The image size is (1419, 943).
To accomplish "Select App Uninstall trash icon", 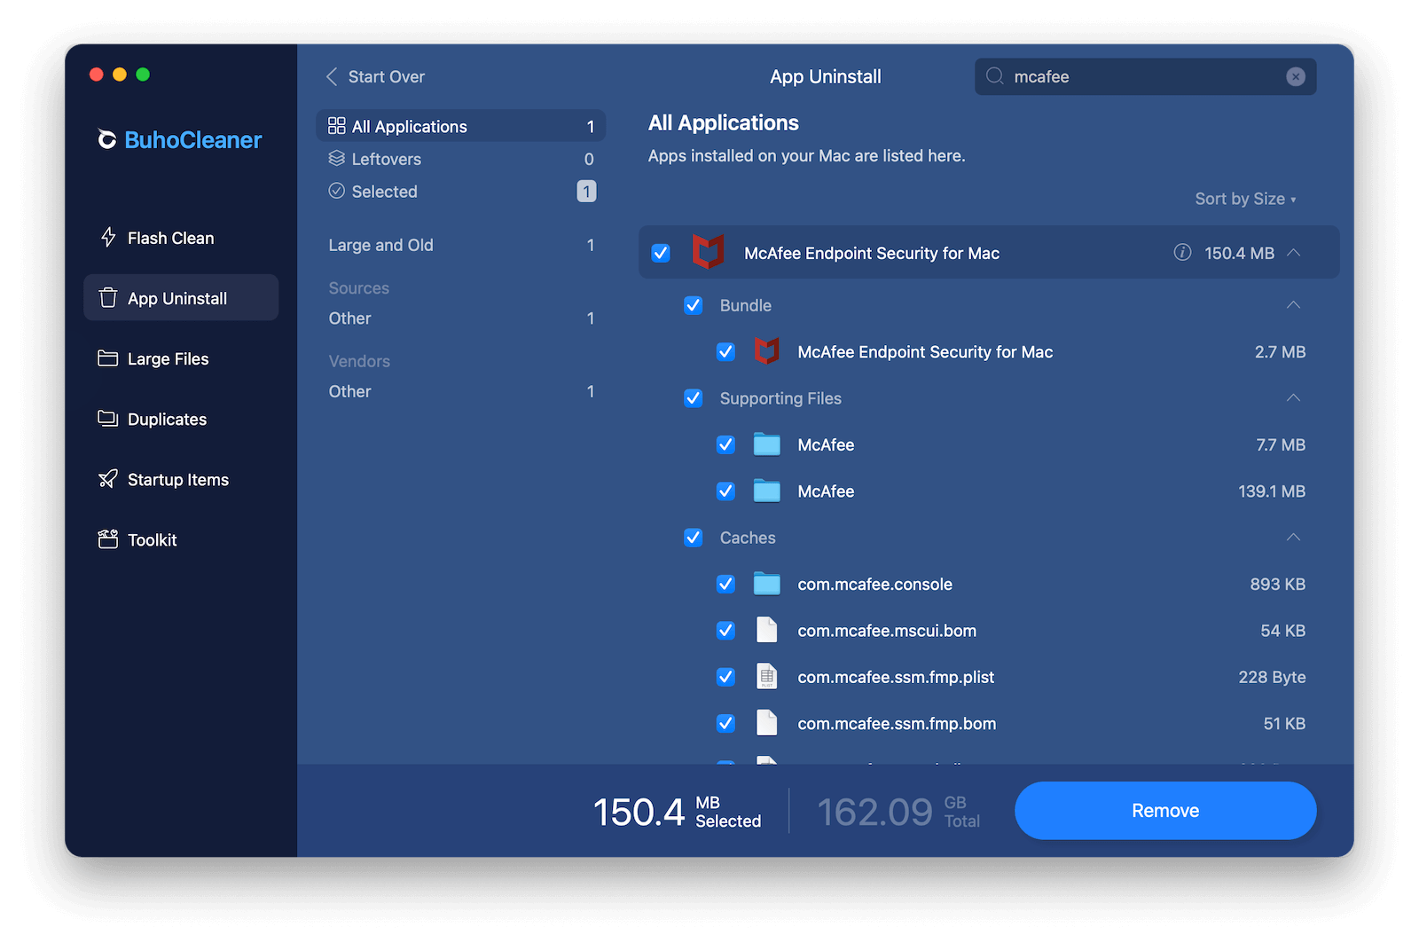I will pos(108,297).
